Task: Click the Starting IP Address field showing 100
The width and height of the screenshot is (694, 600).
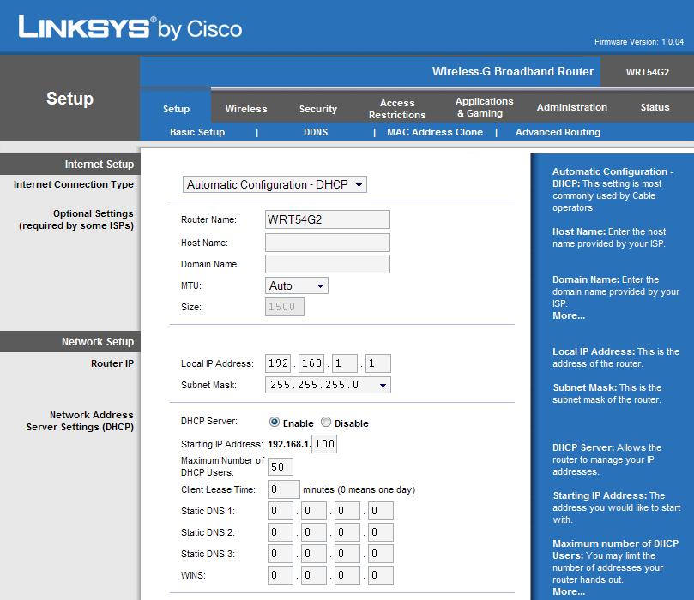Action: click(324, 444)
